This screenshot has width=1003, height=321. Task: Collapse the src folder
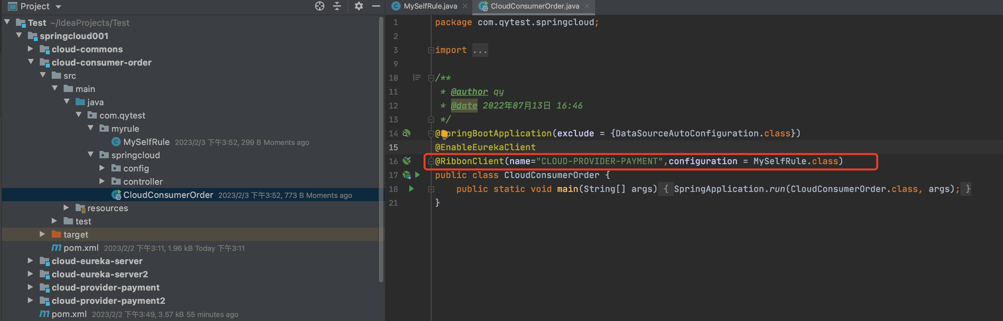click(x=43, y=75)
